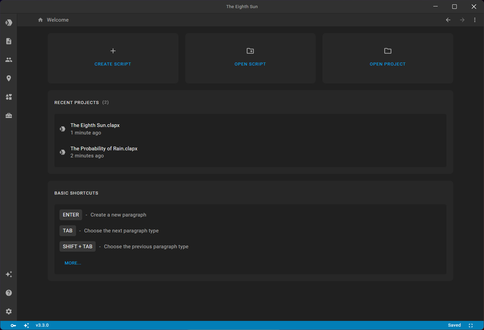Open recent project The Probability of Rain.clapx
The image size is (484, 330).
point(250,152)
